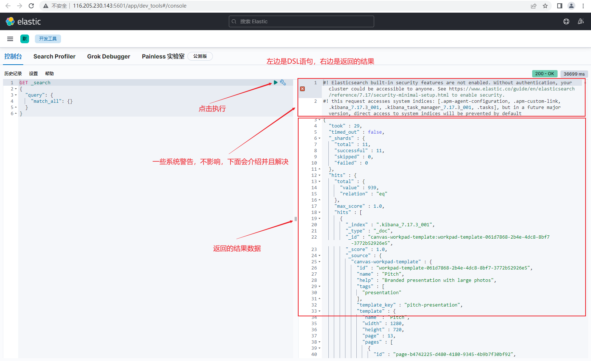Click the "max_score" : 1.0 line

tap(359, 206)
